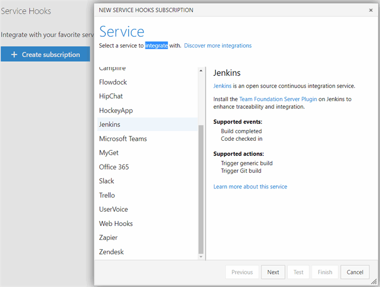Choose HockeyApp service
The height and width of the screenshot is (287, 380).
tap(116, 110)
